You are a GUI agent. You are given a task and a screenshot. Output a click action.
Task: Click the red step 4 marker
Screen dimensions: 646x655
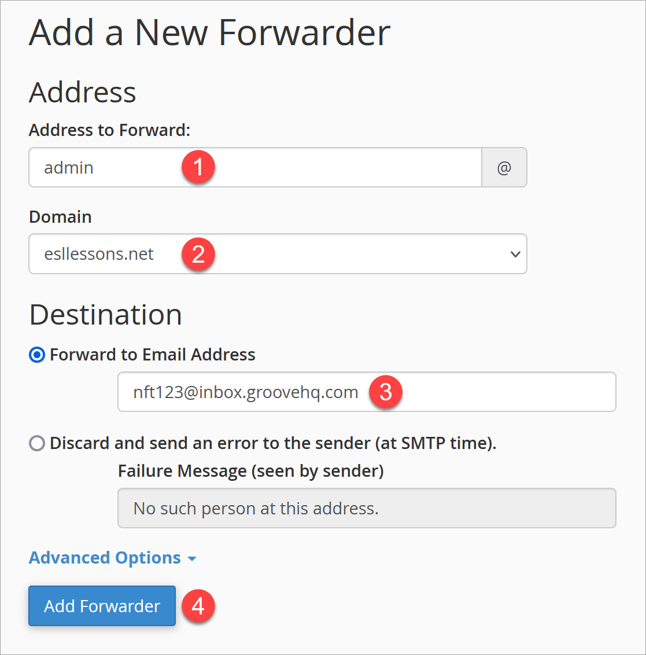pos(198,606)
